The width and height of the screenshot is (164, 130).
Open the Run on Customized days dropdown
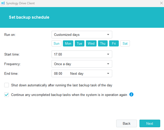[82, 35]
